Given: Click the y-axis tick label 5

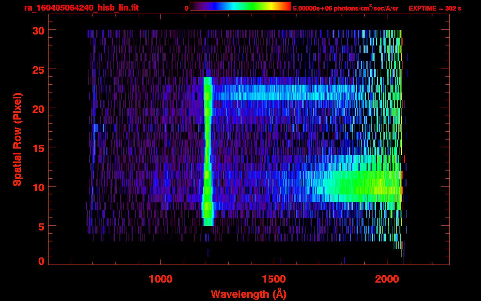Looking at the screenshot, I should [41, 226].
